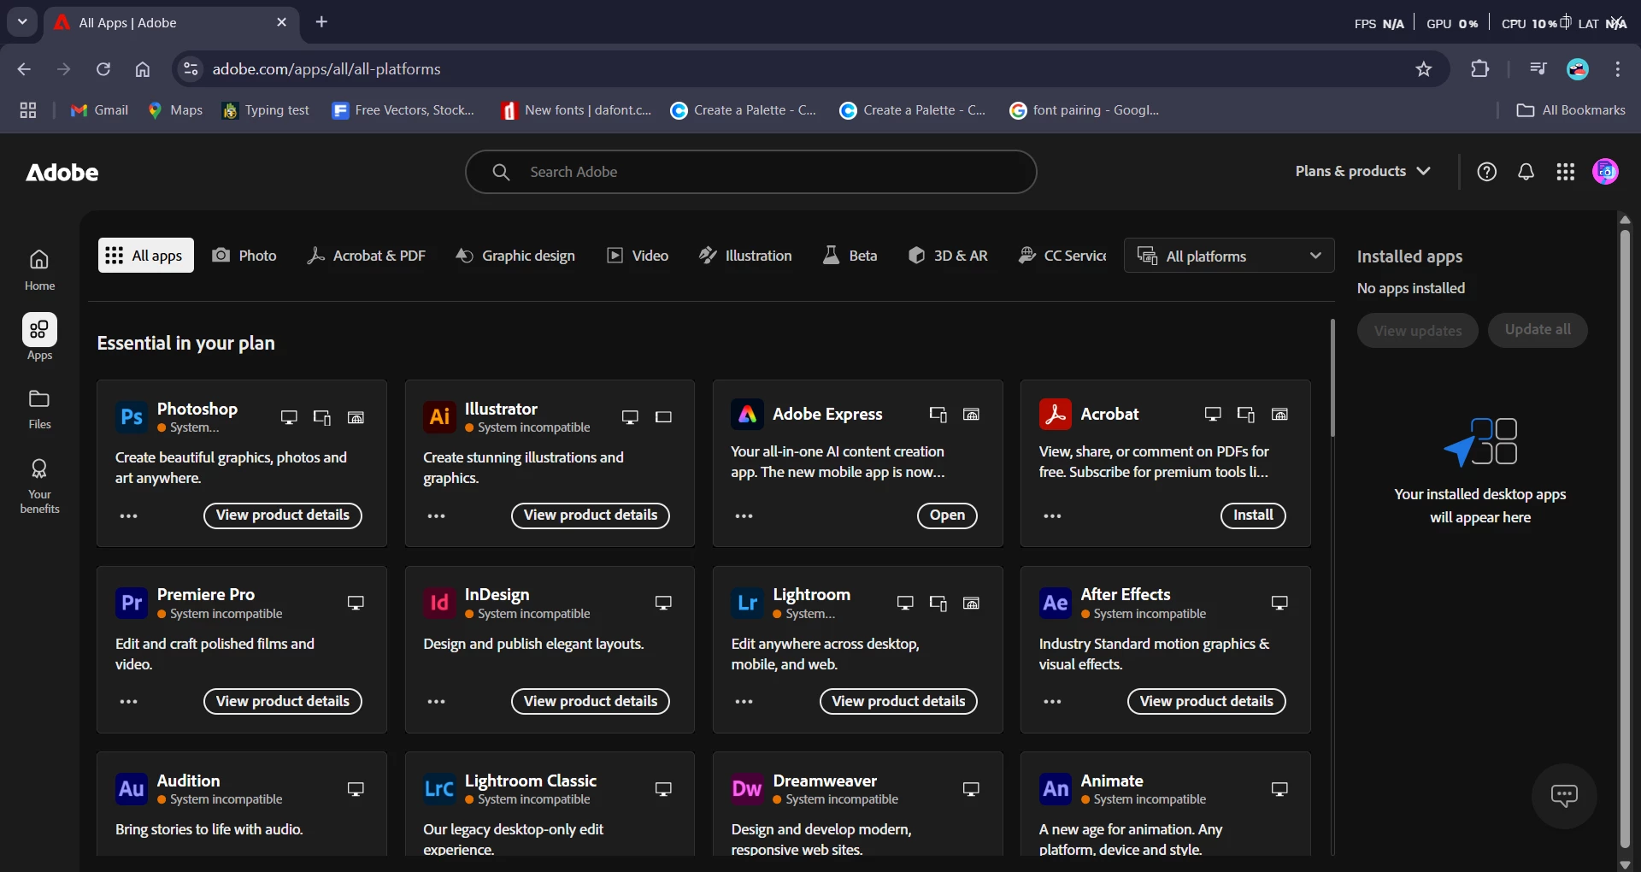Click the page vertical scrollbar
The image size is (1641, 872).
point(1625,539)
